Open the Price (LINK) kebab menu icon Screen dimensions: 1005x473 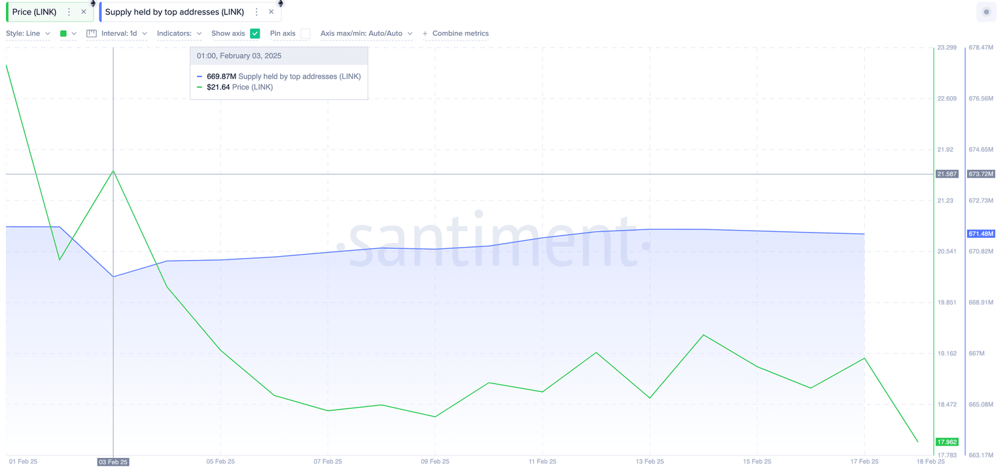tap(67, 11)
